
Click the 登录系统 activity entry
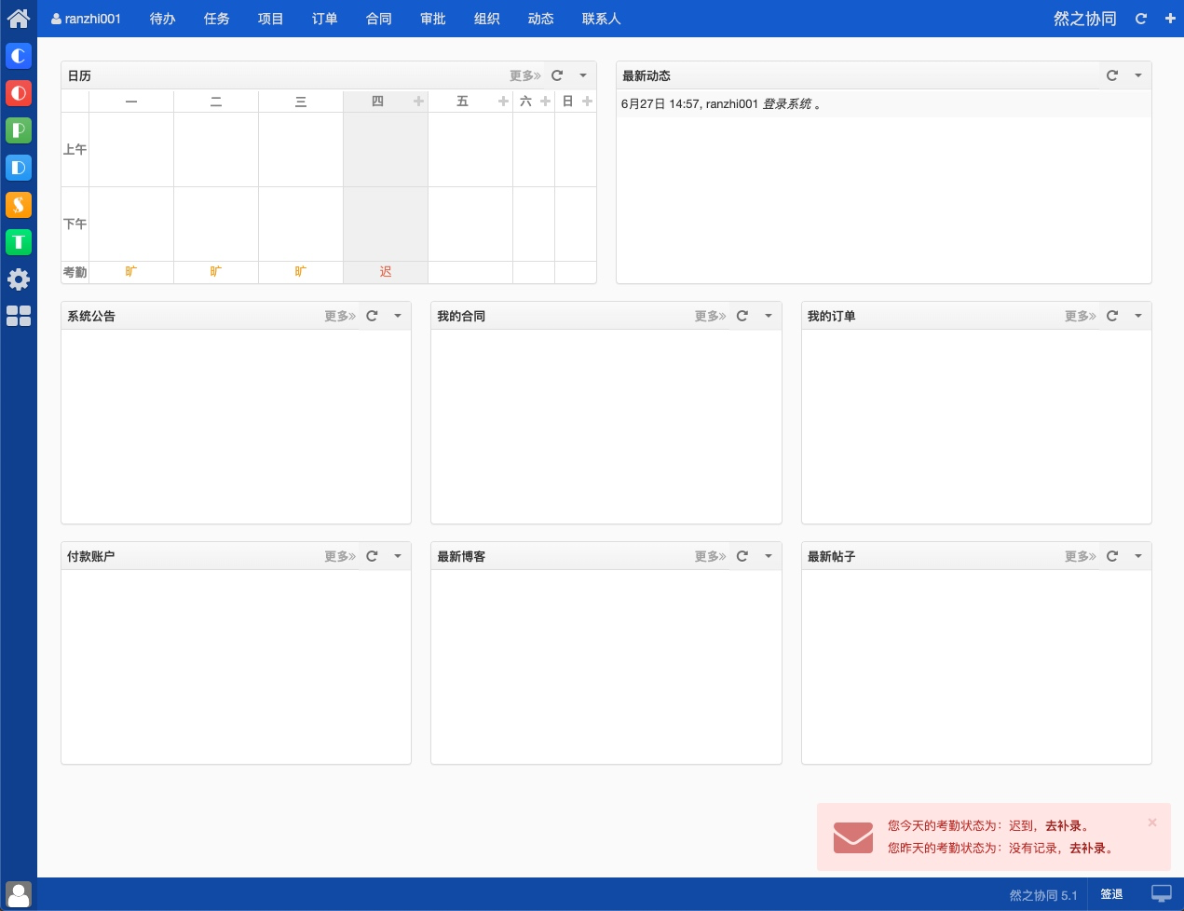click(787, 104)
